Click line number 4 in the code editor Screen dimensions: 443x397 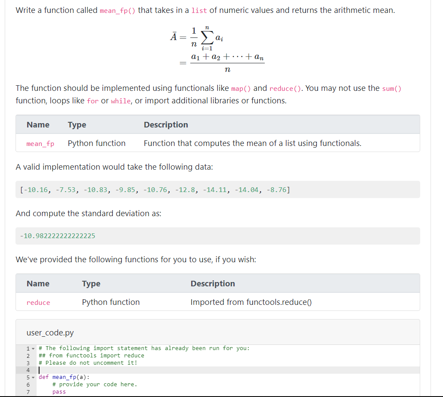[28, 370]
